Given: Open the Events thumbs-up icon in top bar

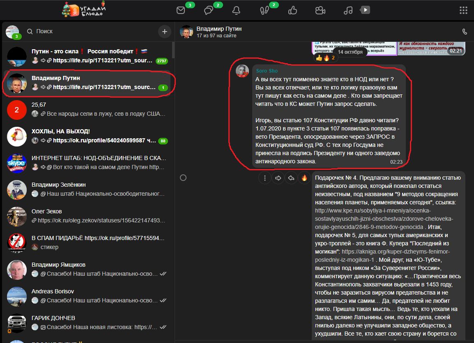Looking at the screenshot, I should pyautogui.click(x=292, y=11).
